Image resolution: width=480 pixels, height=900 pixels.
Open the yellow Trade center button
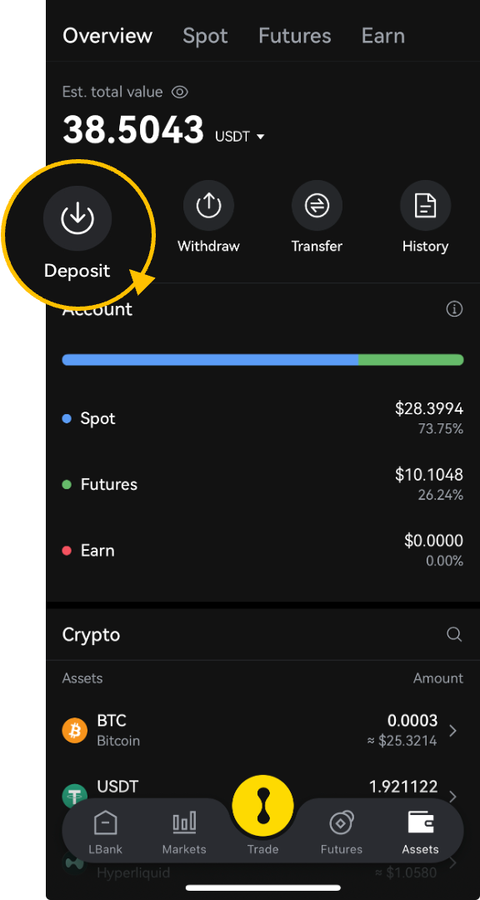[263, 805]
